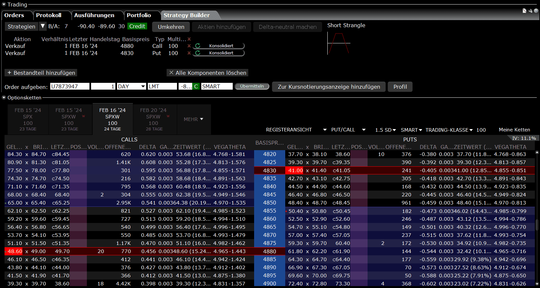Open the help question mark icon
540x288 pixels.
tap(536, 11)
